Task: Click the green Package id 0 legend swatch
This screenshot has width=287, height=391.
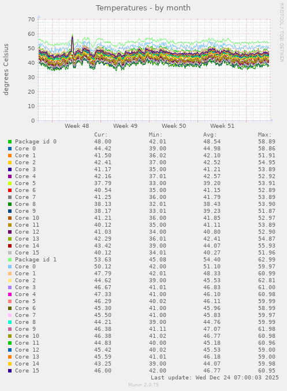Action: [x=10, y=142]
